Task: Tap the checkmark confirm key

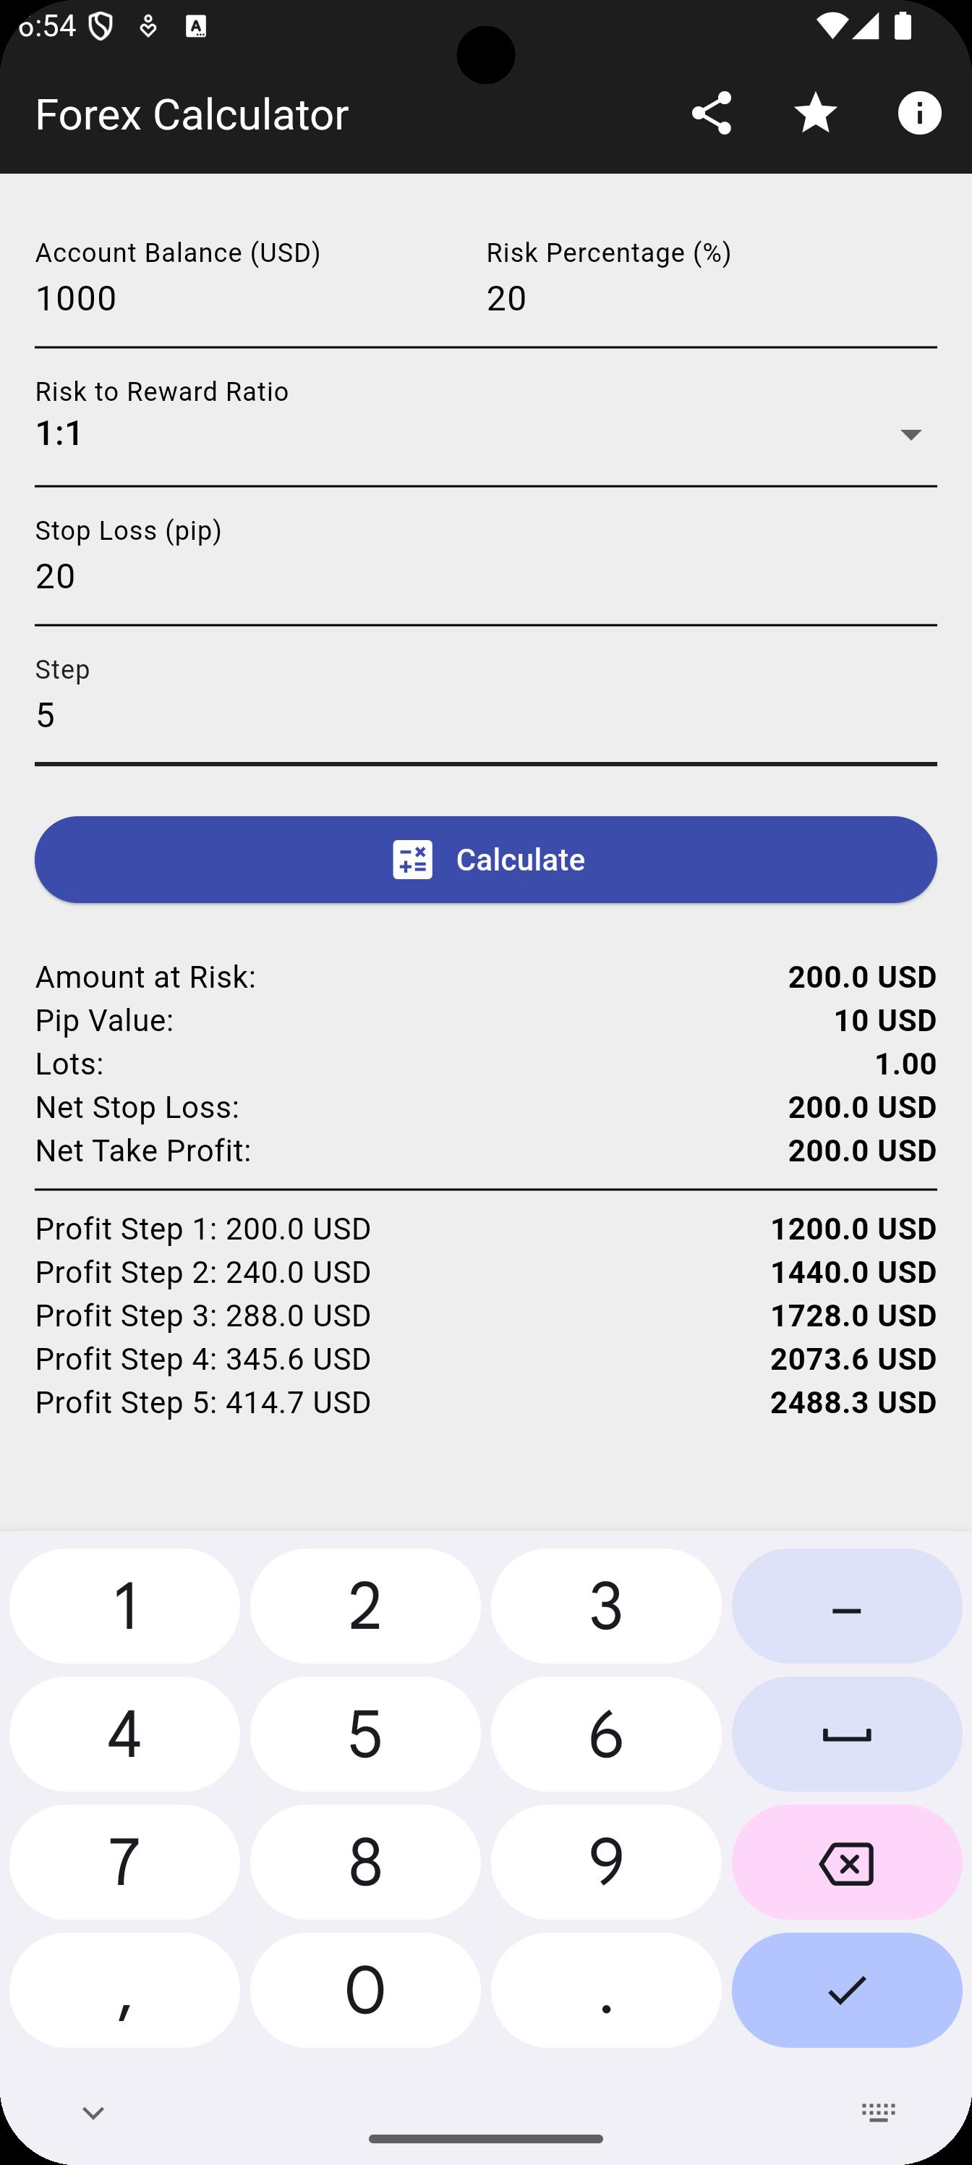Action: 846,1989
